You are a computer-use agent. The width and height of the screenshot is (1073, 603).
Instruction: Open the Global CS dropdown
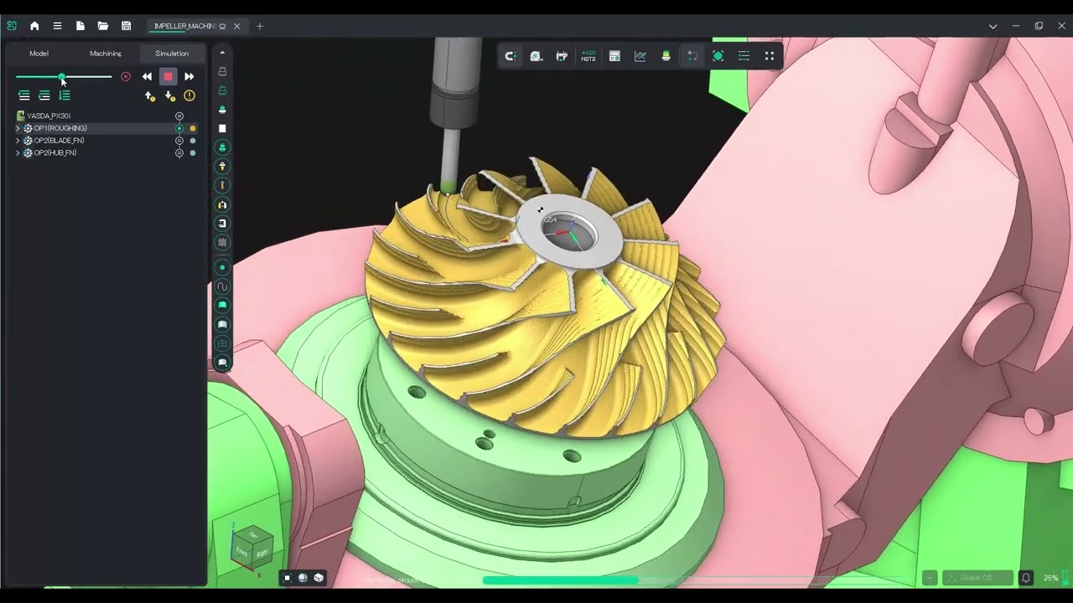tap(977, 578)
